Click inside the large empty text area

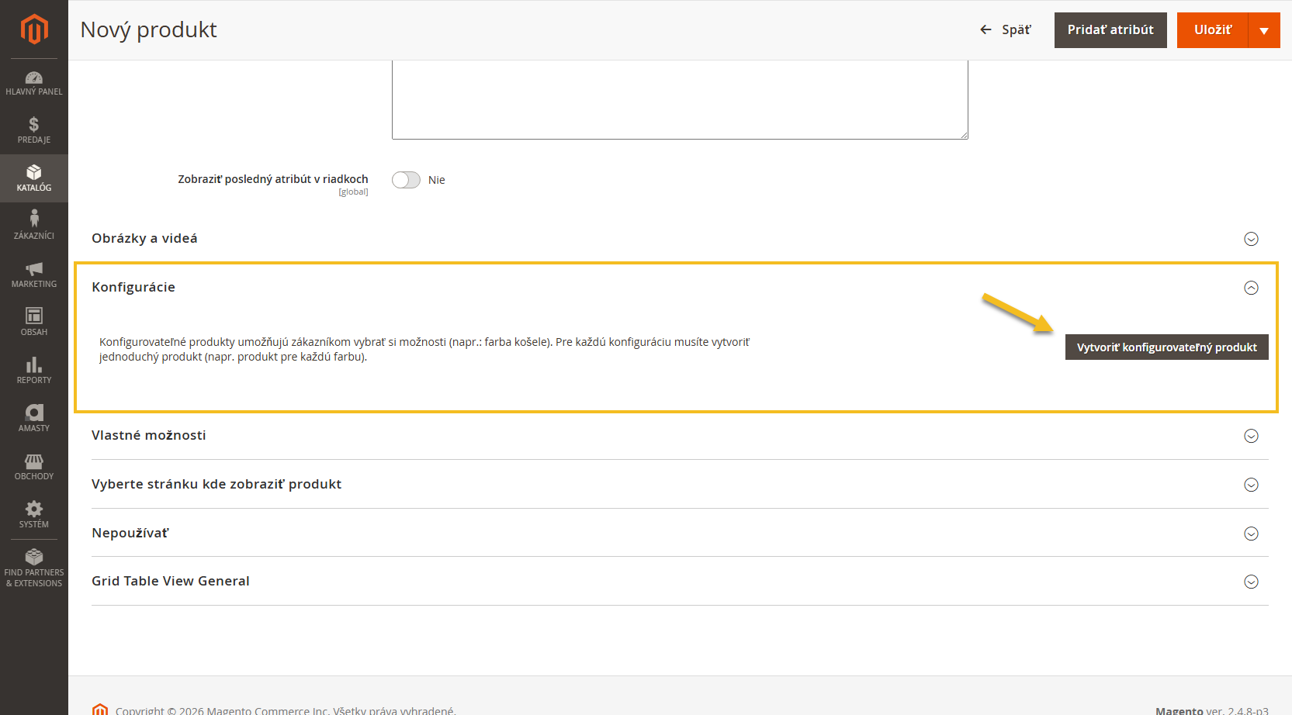point(680,99)
